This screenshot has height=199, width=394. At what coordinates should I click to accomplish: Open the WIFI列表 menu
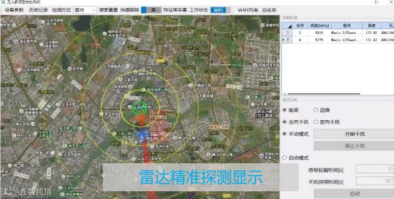[248, 10]
